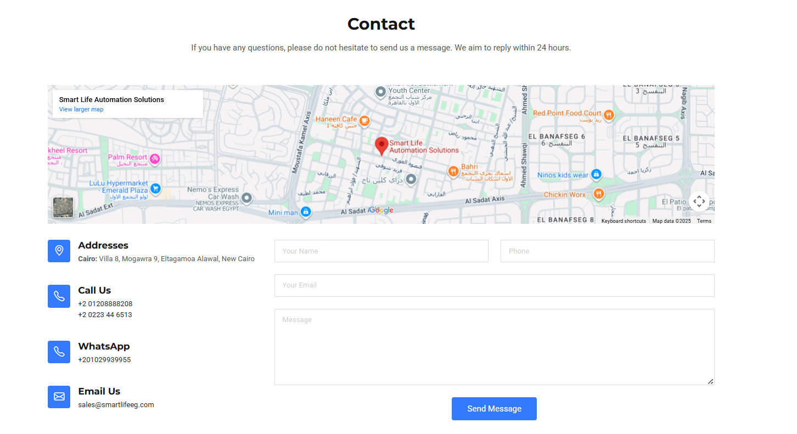
Task: Select Bahri restaurant marker on map
Action: coord(453,171)
